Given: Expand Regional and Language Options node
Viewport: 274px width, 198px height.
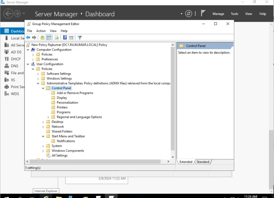Looking at the screenshot, I should [x=48, y=117].
